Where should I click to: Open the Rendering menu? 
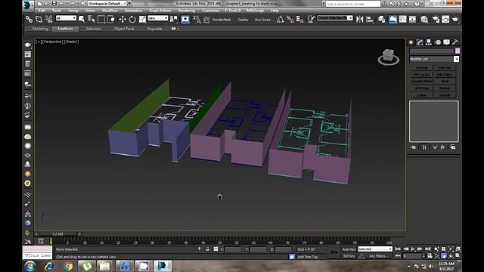click(x=187, y=11)
